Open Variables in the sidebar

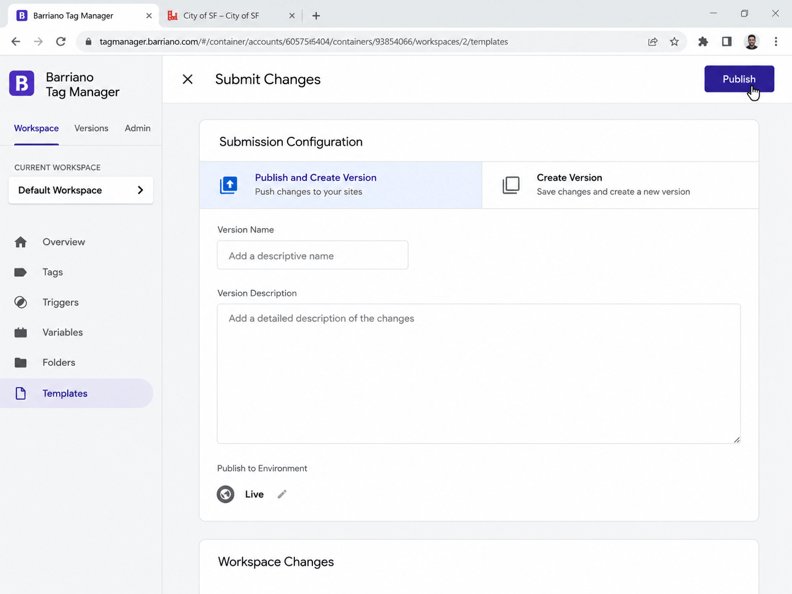(77, 332)
